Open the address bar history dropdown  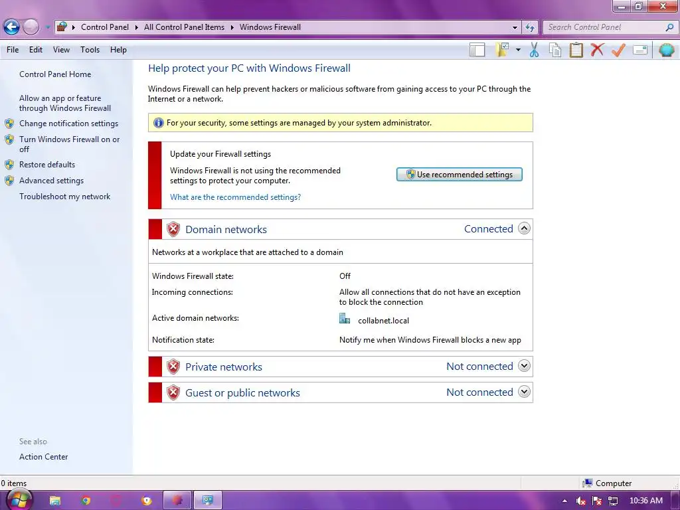click(x=515, y=27)
